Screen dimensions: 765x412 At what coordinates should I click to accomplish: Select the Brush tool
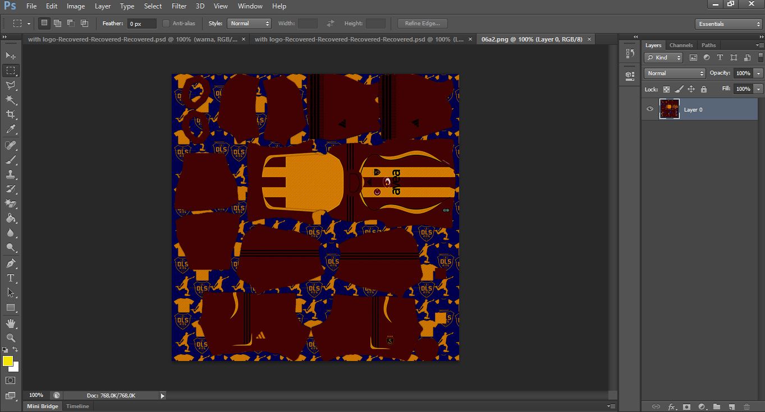click(11, 160)
